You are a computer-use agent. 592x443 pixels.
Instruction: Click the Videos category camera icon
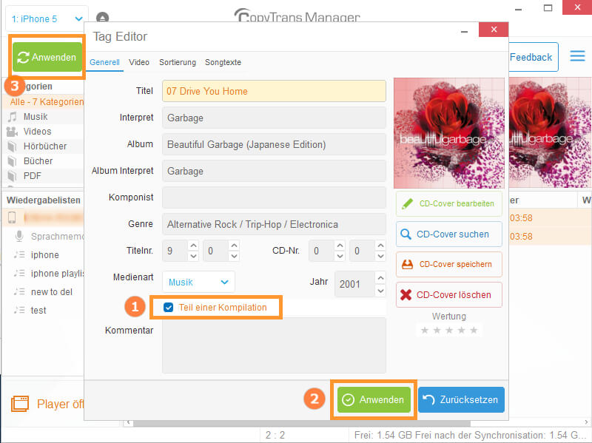13,132
